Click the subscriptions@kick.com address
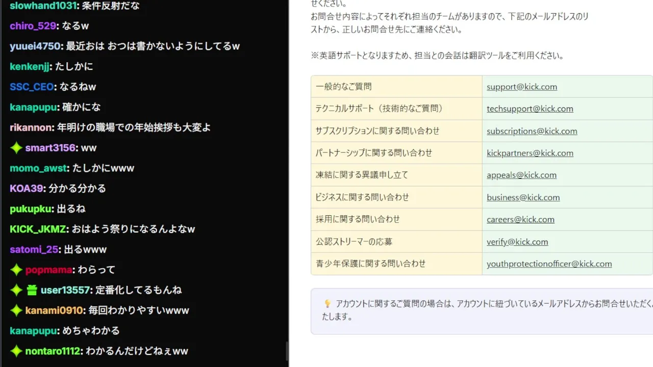The image size is (653, 367). pos(532,131)
